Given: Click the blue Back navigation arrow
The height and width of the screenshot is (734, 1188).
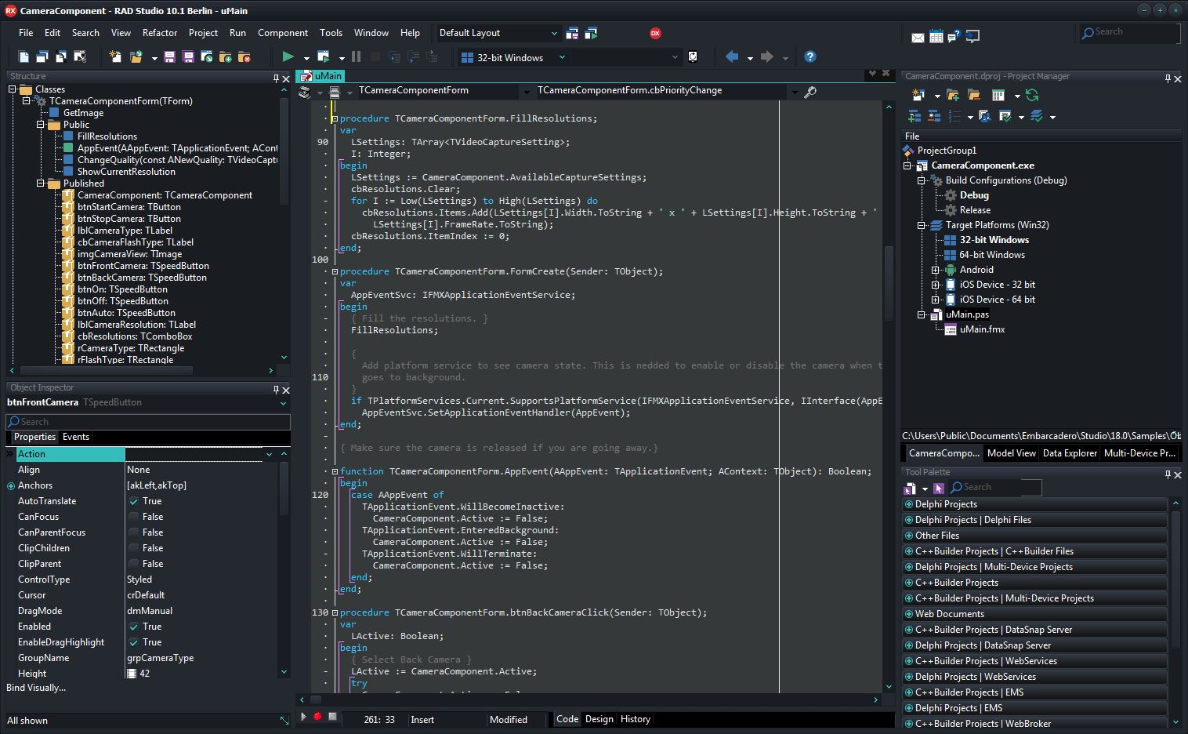Looking at the screenshot, I should [731, 56].
